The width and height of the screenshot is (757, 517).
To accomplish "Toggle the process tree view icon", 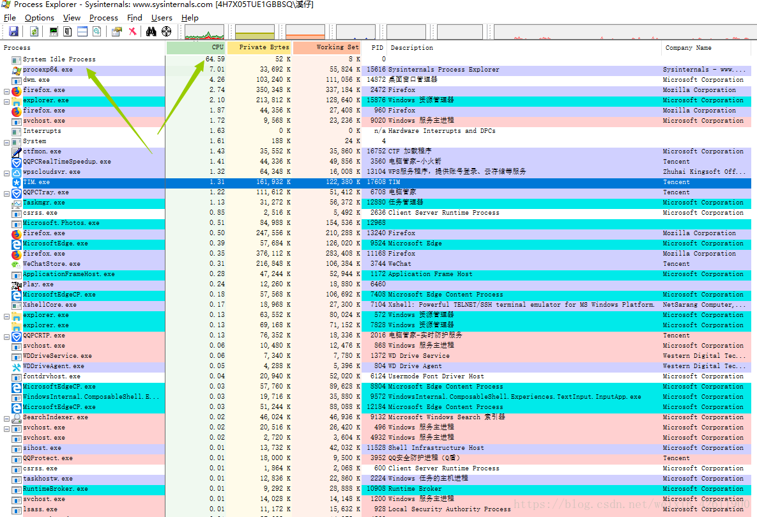I will (68, 31).
